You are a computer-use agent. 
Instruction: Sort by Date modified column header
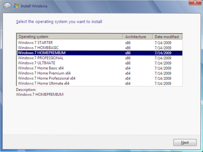pos(166,37)
